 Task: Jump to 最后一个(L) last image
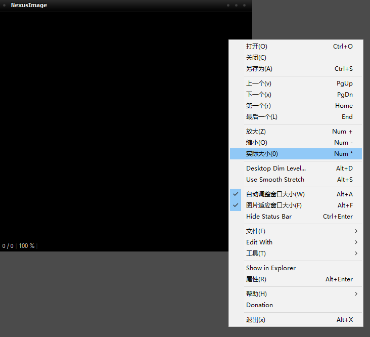pos(261,117)
